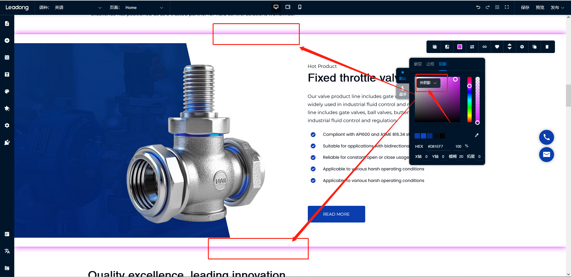The width and height of the screenshot is (571, 277).
Task: Click the fullscreen icon in top bar
Action: pyautogui.click(x=507, y=7)
